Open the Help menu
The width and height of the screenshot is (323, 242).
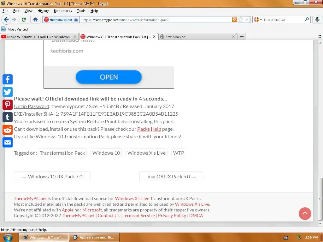[94, 11]
